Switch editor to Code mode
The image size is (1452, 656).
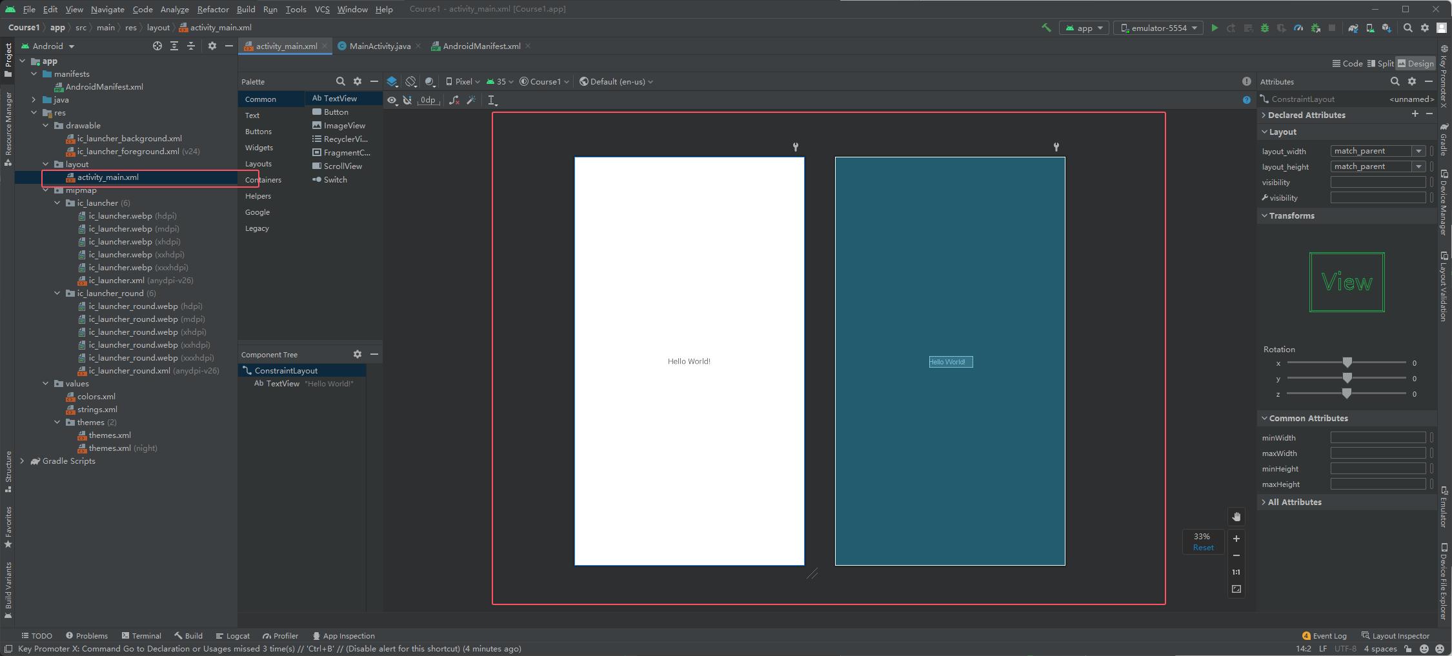click(x=1347, y=63)
